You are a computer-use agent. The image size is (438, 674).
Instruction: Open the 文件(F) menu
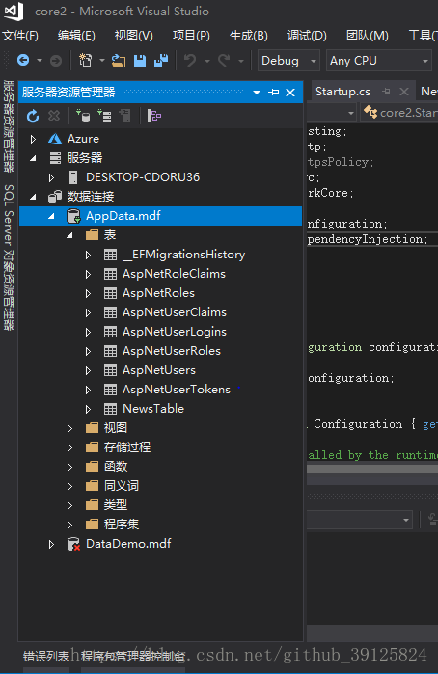[x=20, y=36]
